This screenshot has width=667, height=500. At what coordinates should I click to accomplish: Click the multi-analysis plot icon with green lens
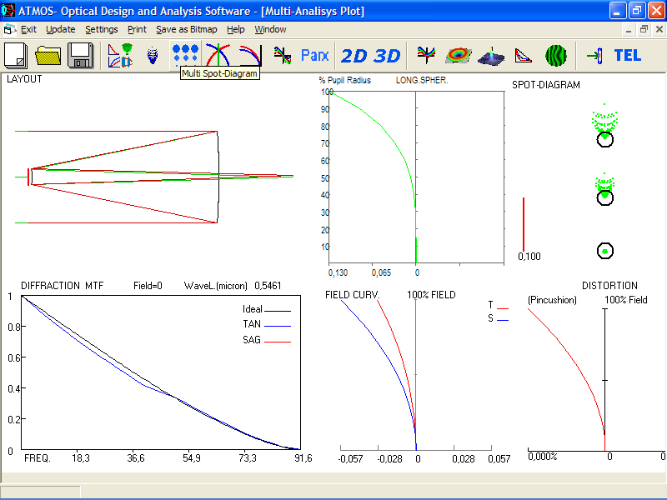click(120, 56)
